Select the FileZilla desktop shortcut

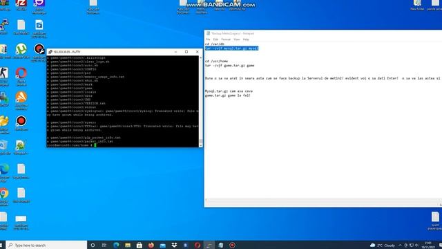21,5
